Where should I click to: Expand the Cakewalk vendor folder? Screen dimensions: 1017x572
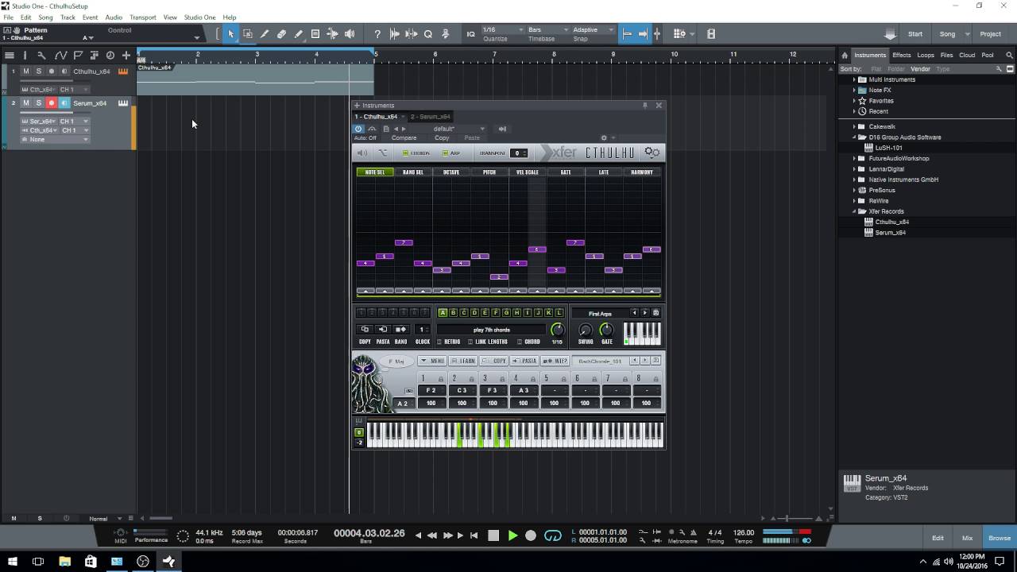(854, 126)
